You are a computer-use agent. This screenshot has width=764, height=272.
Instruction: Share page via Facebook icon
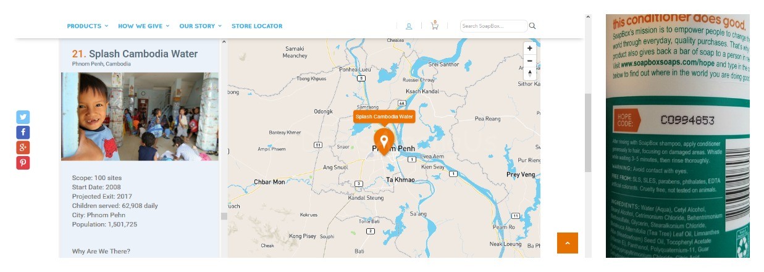23,133
